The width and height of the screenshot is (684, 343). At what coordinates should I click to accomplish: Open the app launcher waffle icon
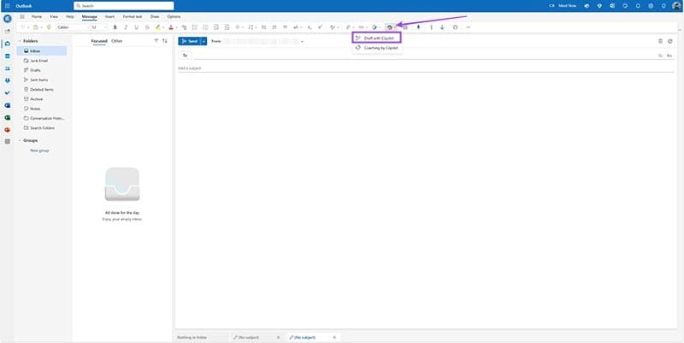point(7,6)
